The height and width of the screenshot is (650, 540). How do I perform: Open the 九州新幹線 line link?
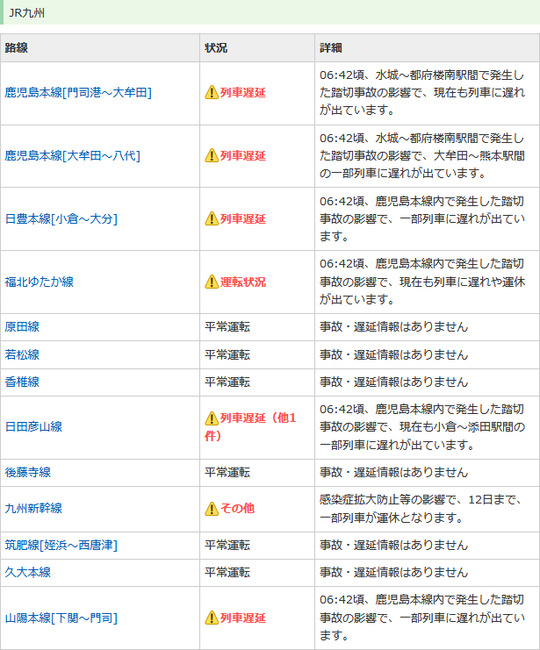tap(33, 508)
